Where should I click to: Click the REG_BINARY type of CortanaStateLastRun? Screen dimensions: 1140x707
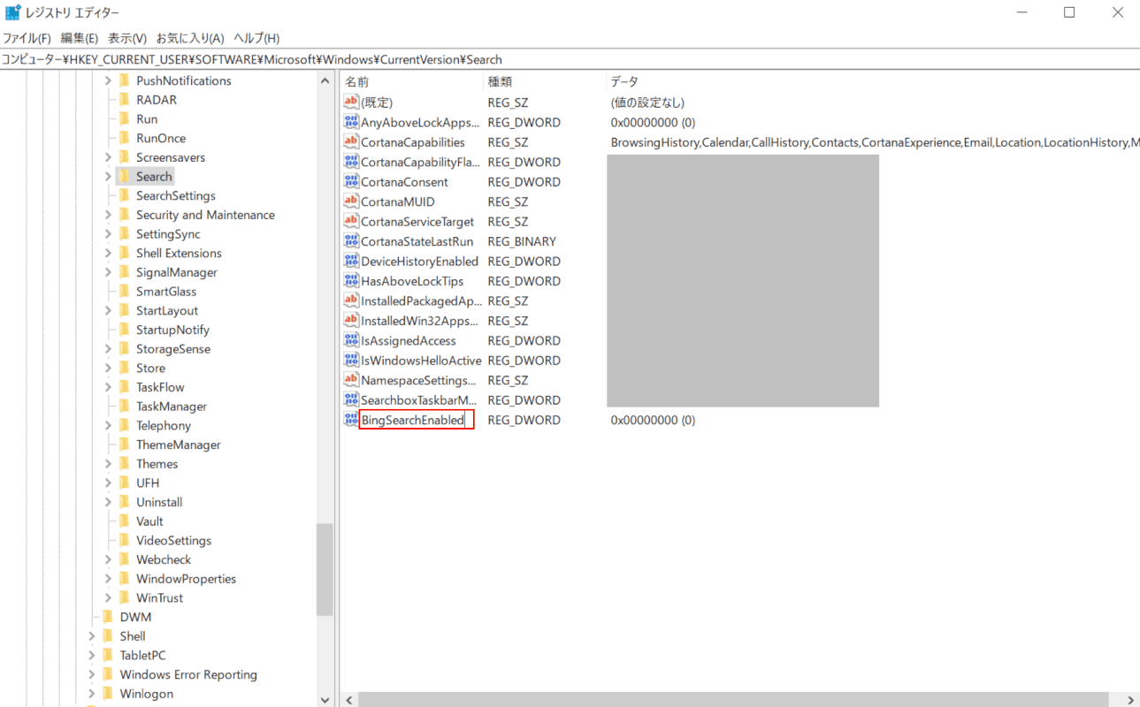tap(522, 241)
